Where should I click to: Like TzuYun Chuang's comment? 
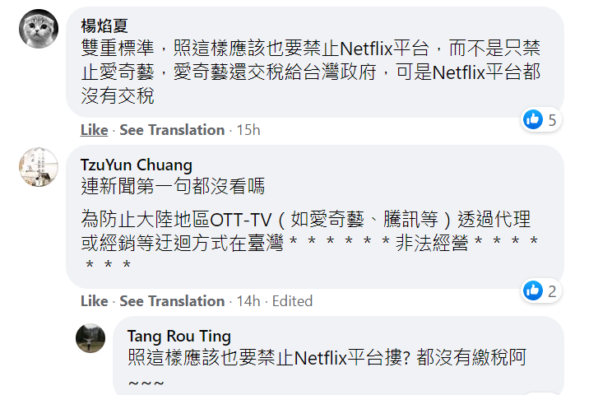click(94, 301)
